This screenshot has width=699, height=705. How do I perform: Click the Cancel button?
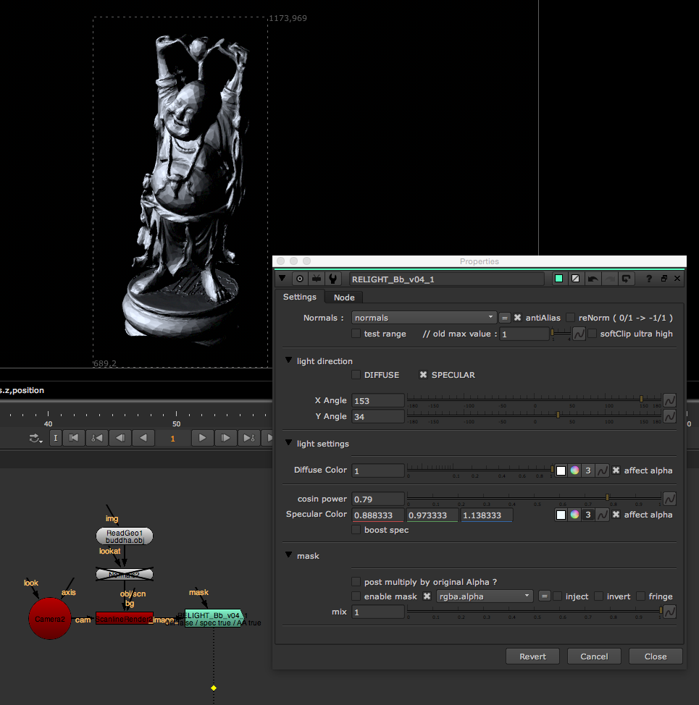(x=594, y=656)
